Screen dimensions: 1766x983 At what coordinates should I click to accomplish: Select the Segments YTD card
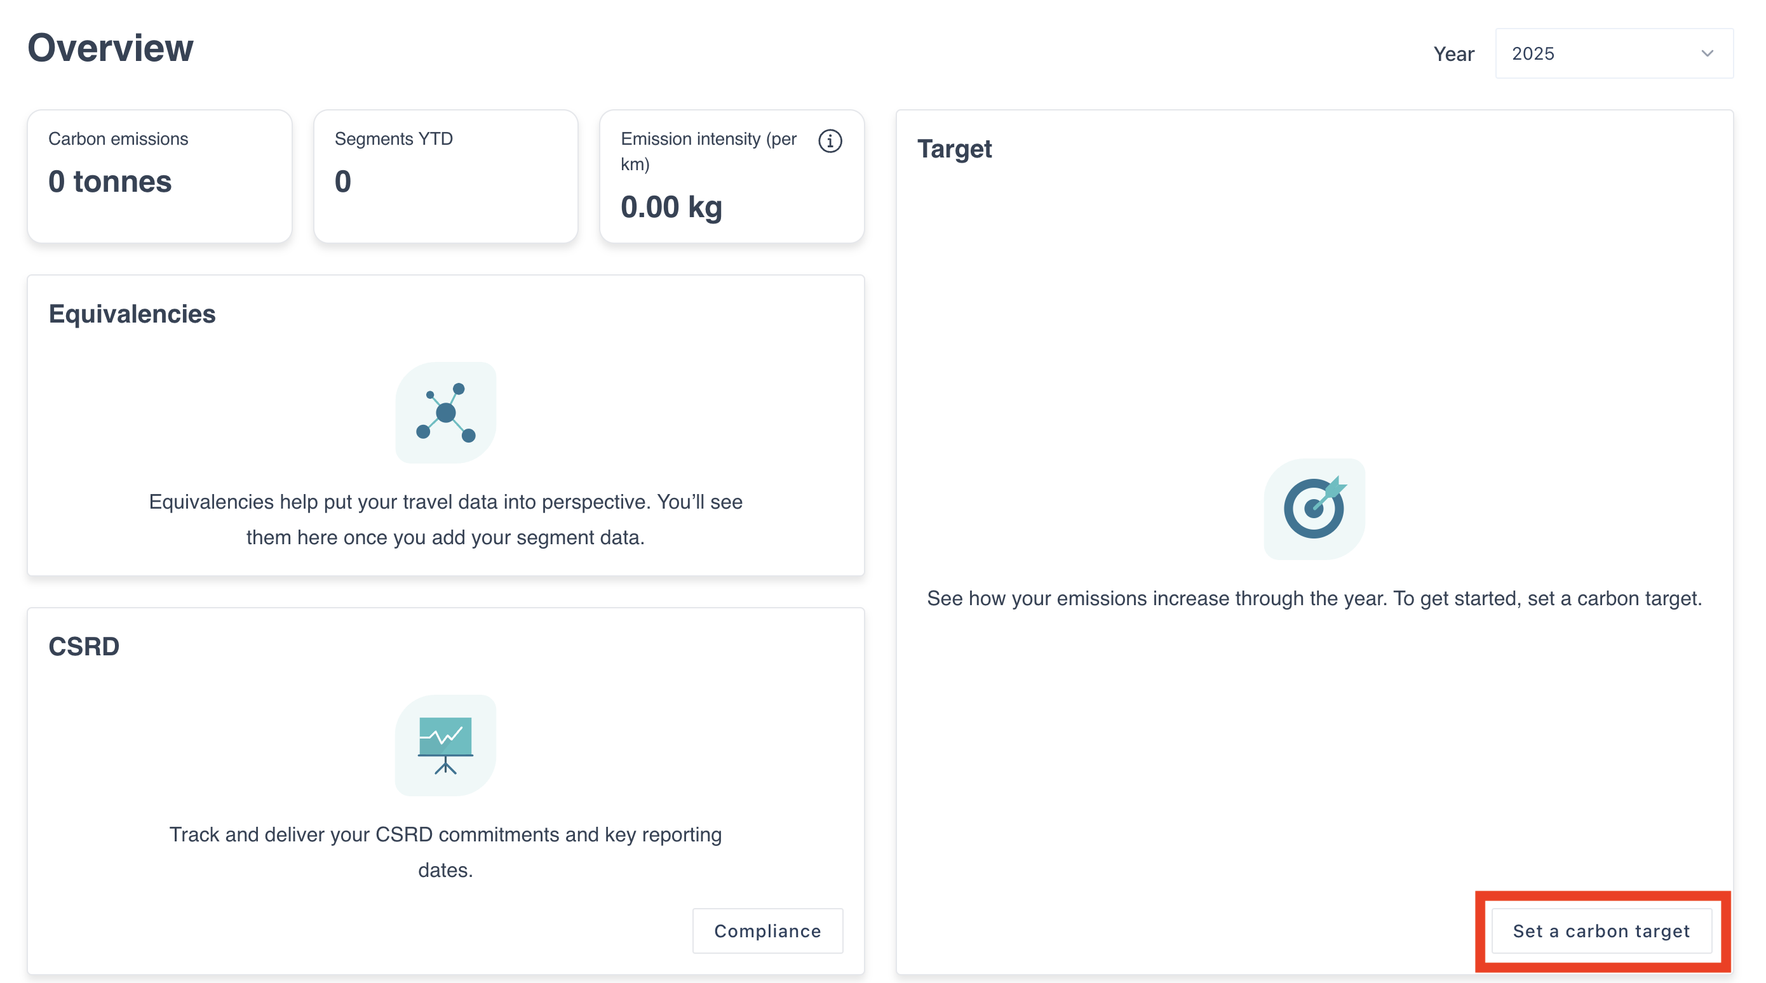(x=445, y=176)
